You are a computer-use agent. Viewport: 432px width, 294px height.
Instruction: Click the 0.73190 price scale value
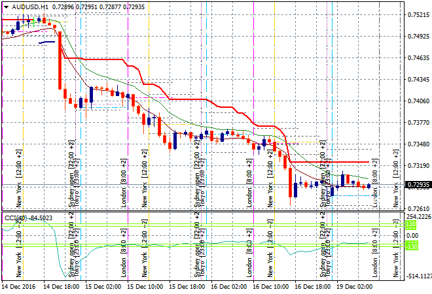click(x=418, y=165)
